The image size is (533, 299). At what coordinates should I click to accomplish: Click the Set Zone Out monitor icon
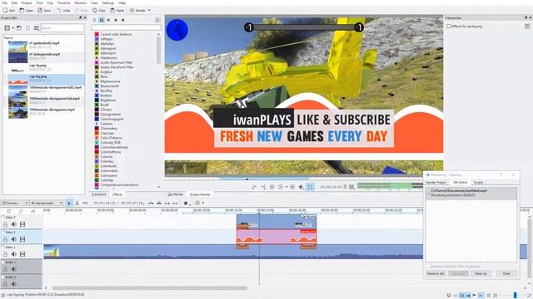(x=263, y=187)
